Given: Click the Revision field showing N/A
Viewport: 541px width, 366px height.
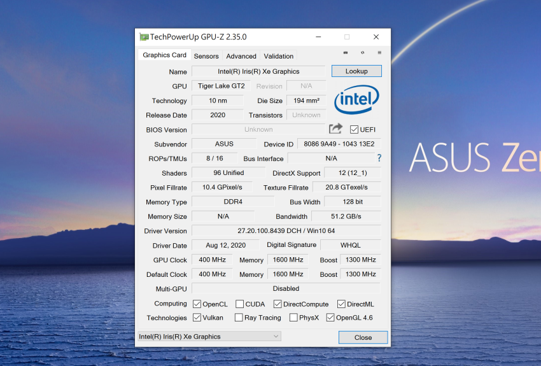Looking at the screenshot, I should coord(306,86).
